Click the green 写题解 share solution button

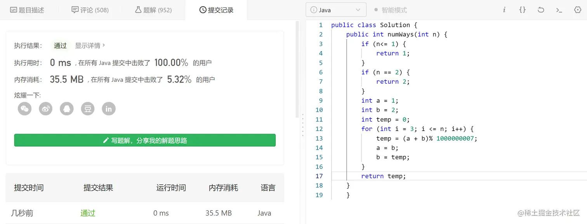tap(145, 140)
